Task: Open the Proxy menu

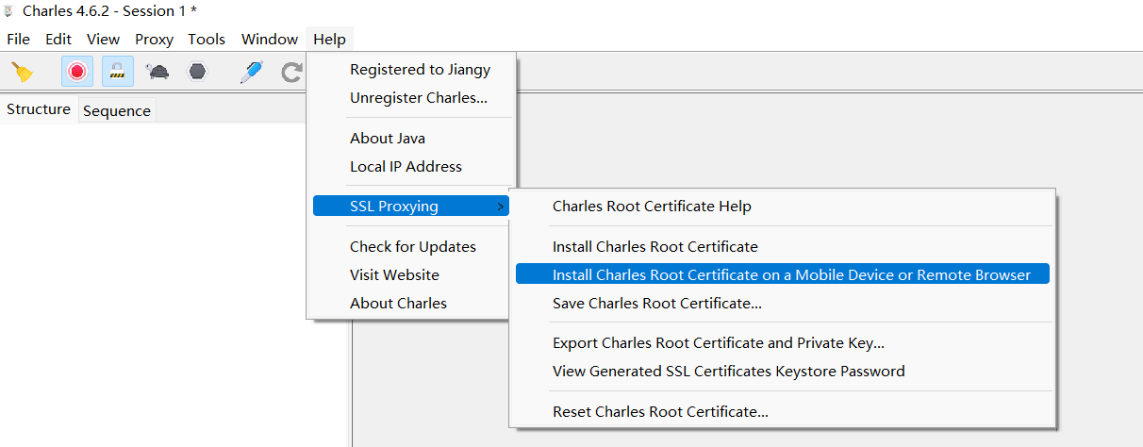Action: (154, 39)
